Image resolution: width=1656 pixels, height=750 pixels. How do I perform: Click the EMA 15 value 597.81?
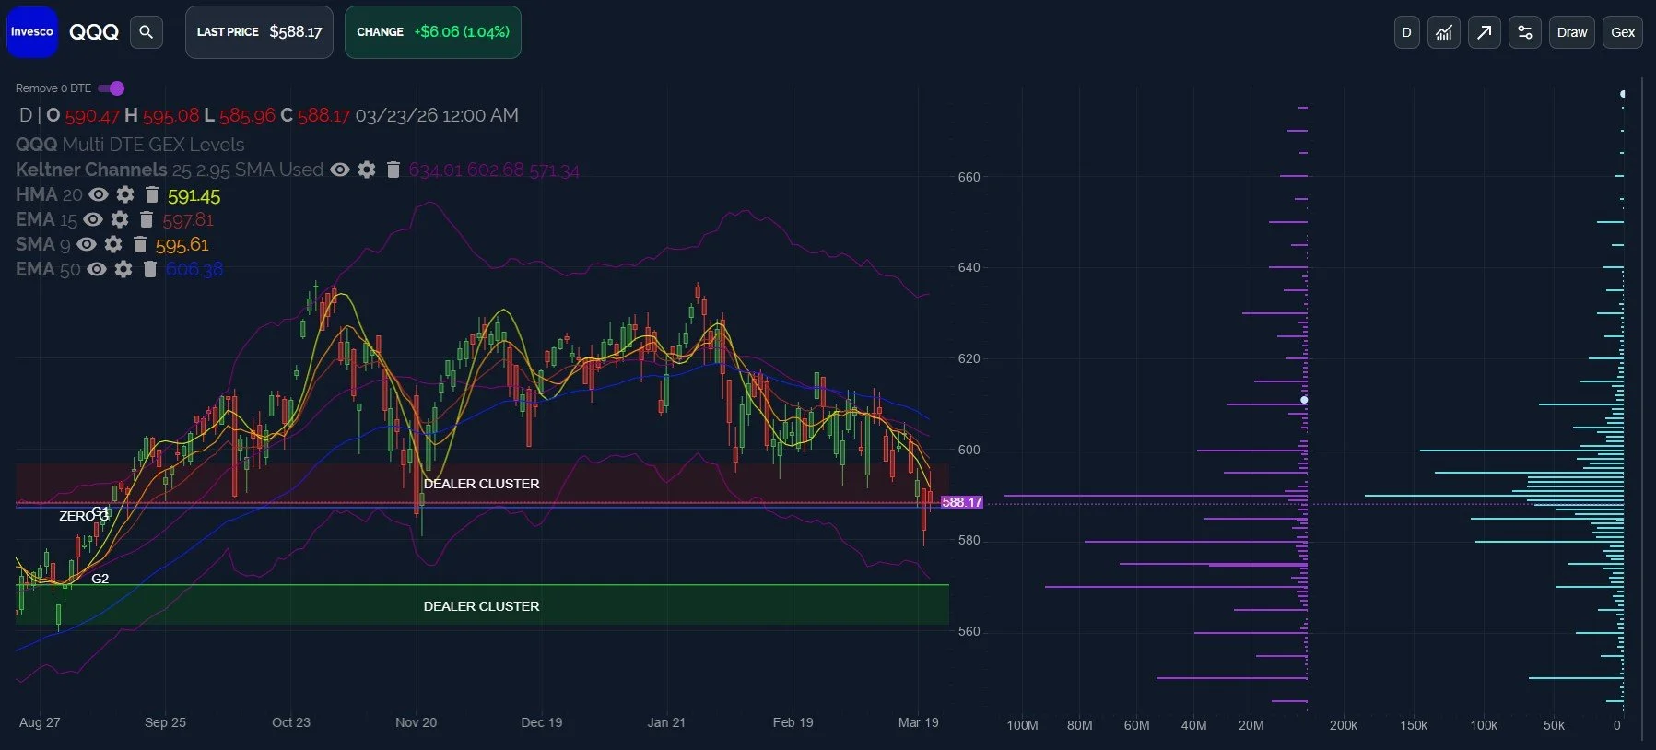(188, 220)
